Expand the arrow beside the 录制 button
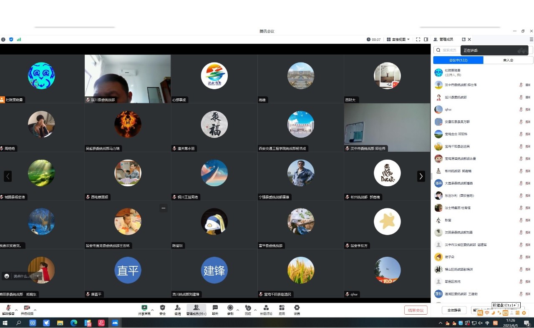534x328 pixels. 238,310
